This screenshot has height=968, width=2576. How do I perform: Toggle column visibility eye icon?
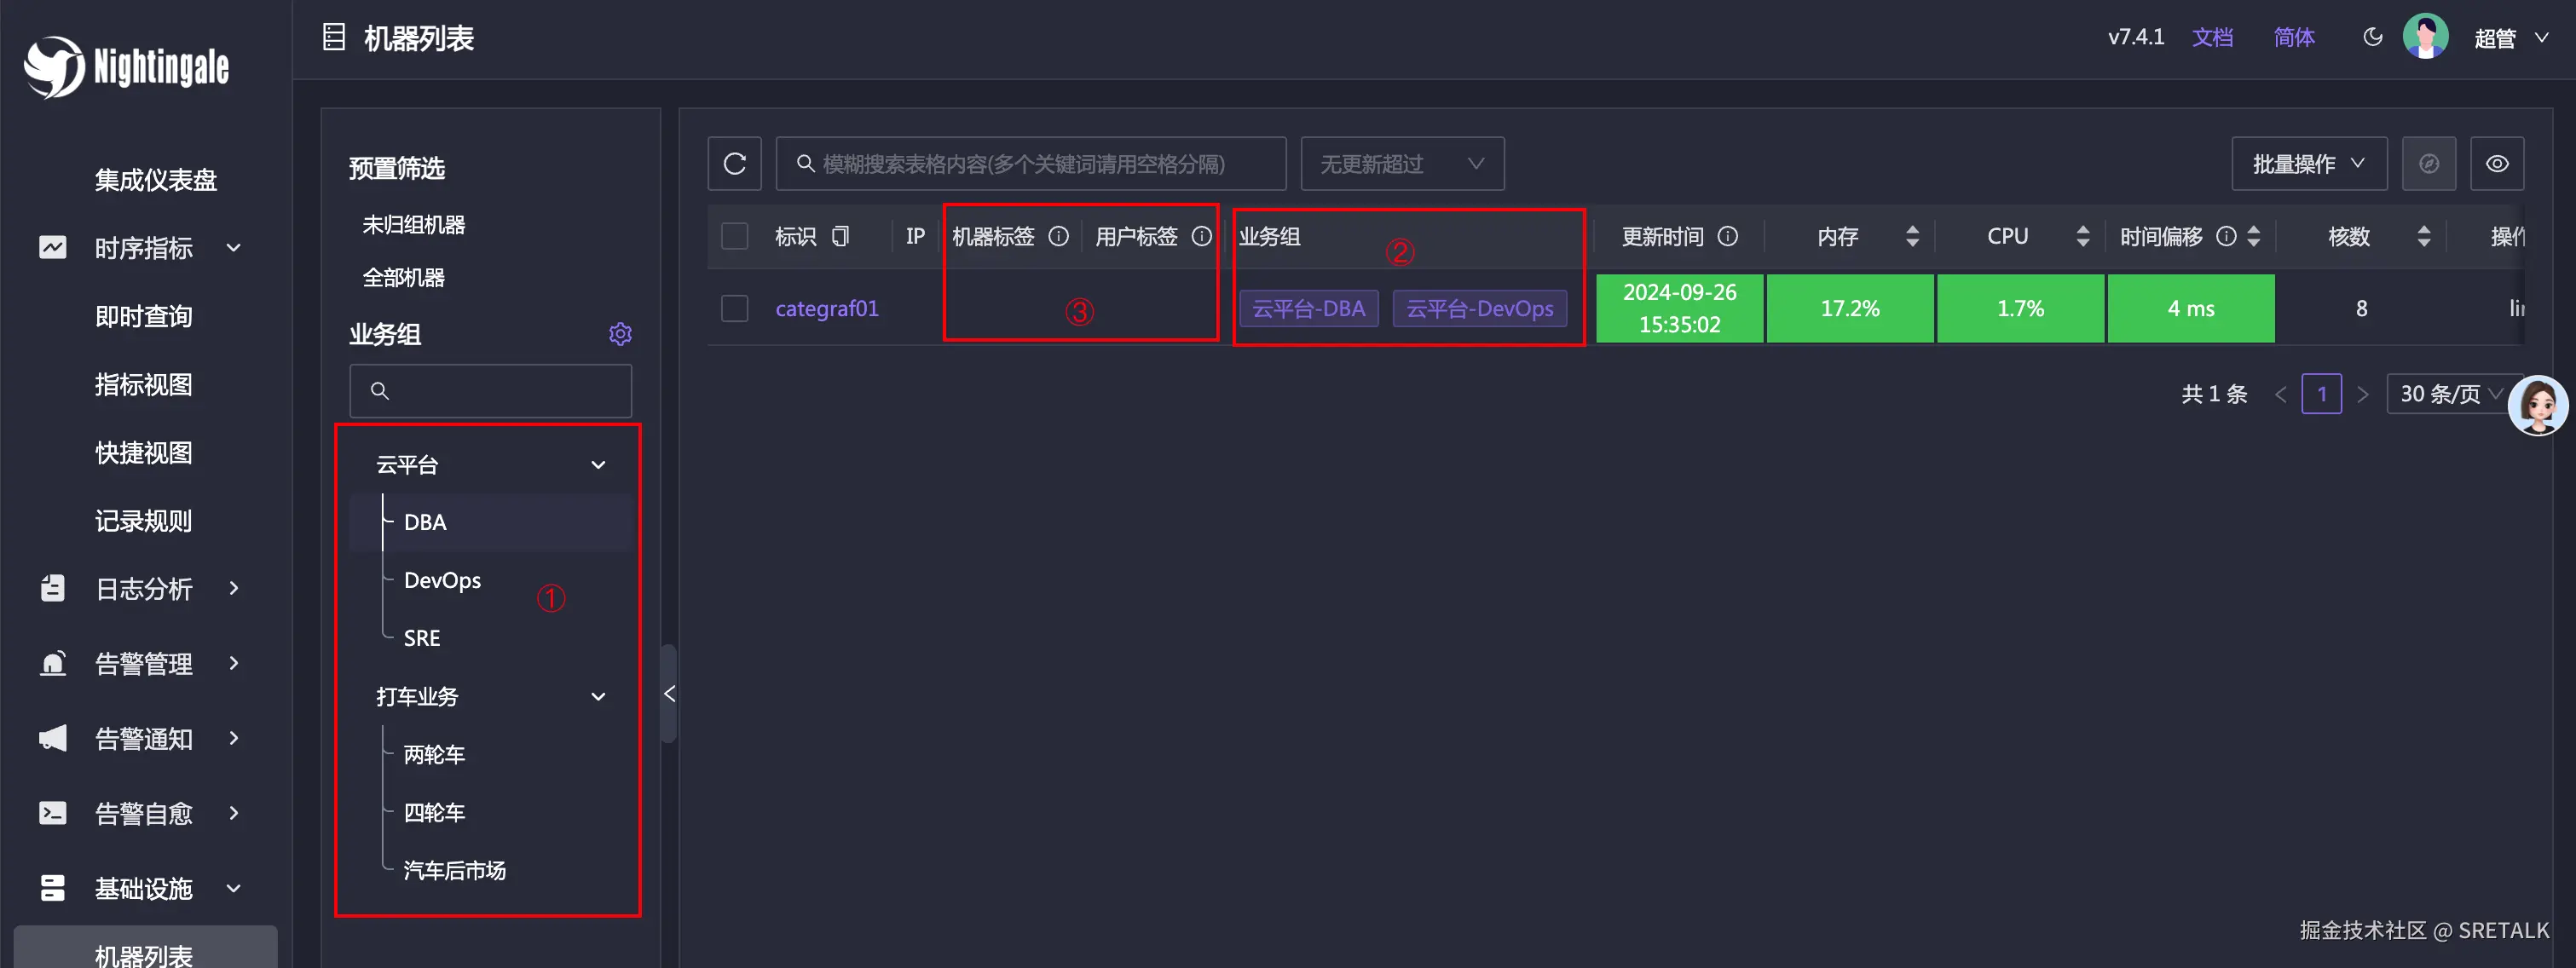pos(2496,164)
